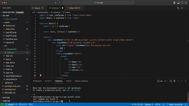The image size is (189, 106).
Task: Maximize panel with chevron up icon
Action: pos(182,81)
